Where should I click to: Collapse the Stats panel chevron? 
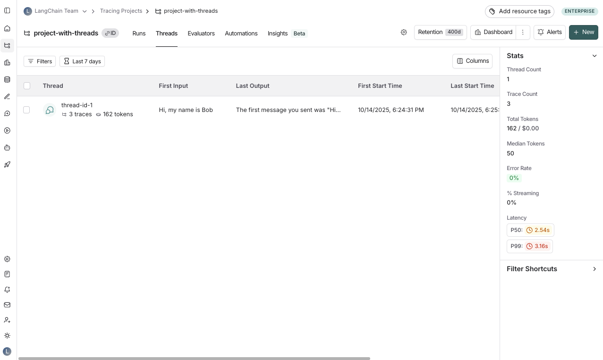click(x=595, y=56)
